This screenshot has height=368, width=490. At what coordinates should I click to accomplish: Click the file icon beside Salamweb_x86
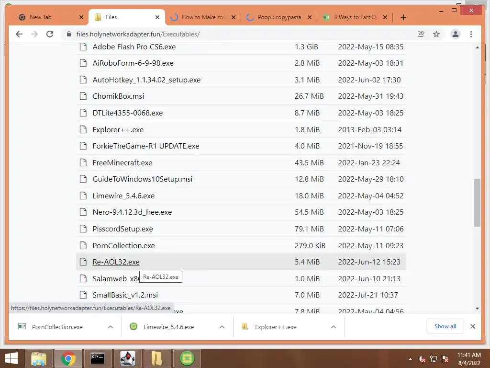point(83,278)
